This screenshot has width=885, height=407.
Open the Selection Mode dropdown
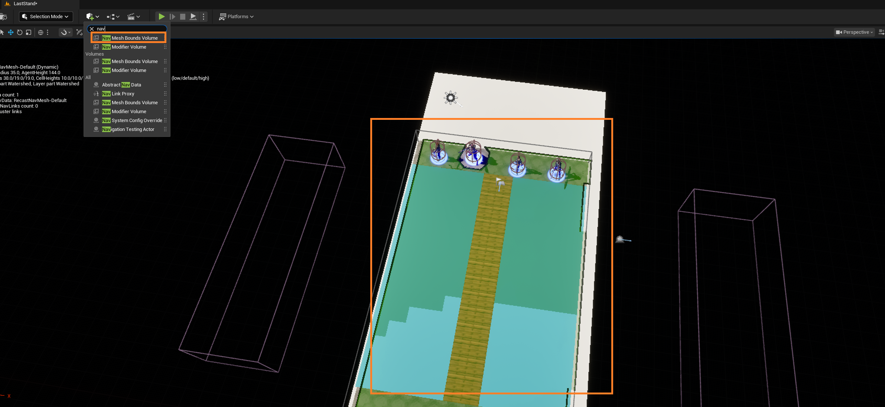coord(46,17)
